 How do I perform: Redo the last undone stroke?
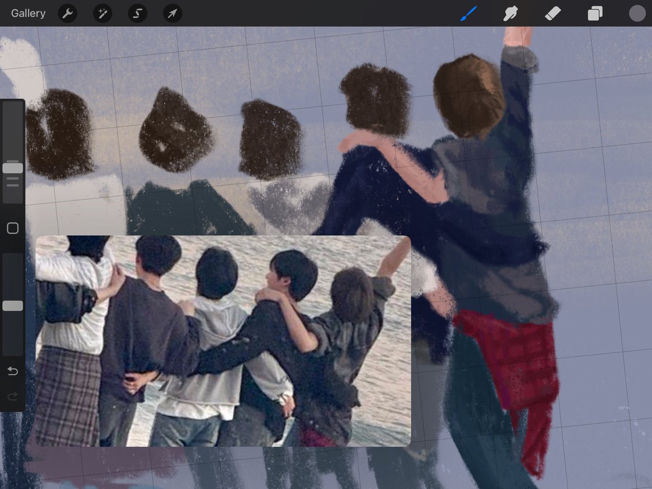point(12,397)
